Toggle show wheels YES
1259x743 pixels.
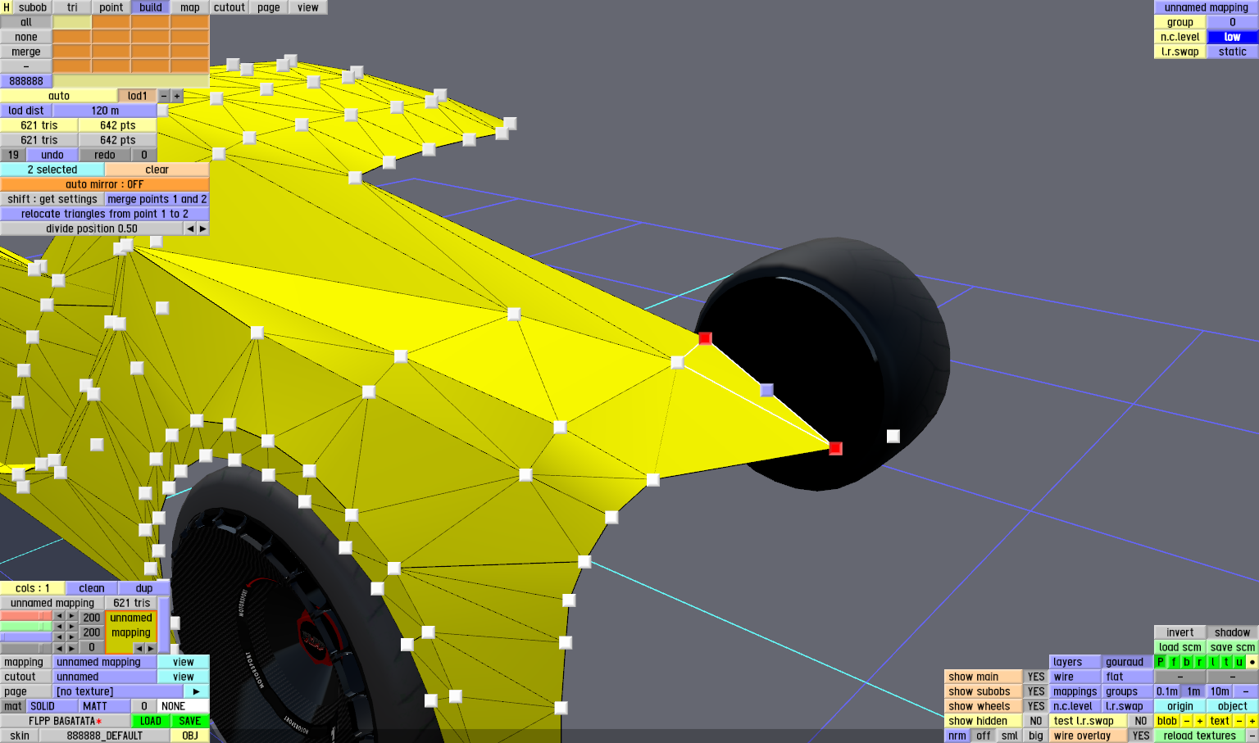[x=1036, y=706]
